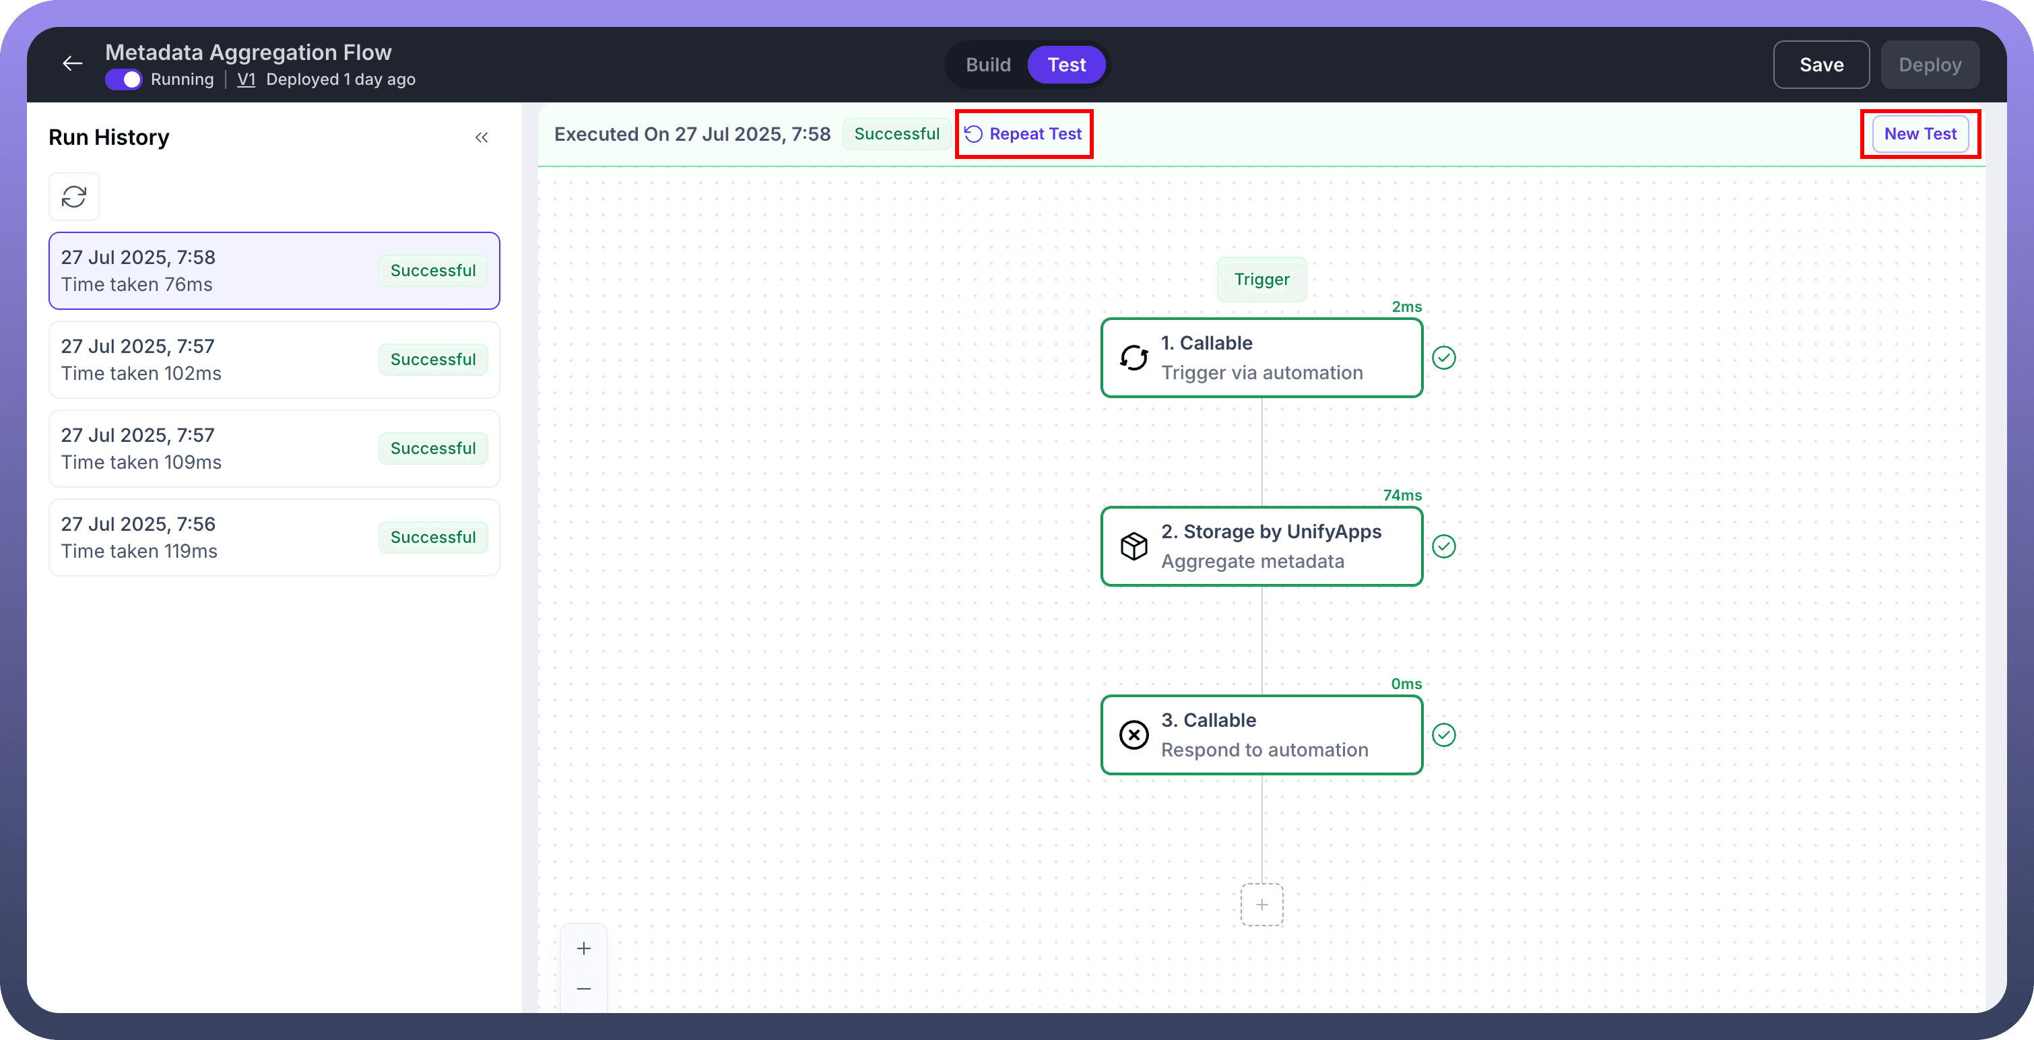Click the back arrow icon

point(72,64)
